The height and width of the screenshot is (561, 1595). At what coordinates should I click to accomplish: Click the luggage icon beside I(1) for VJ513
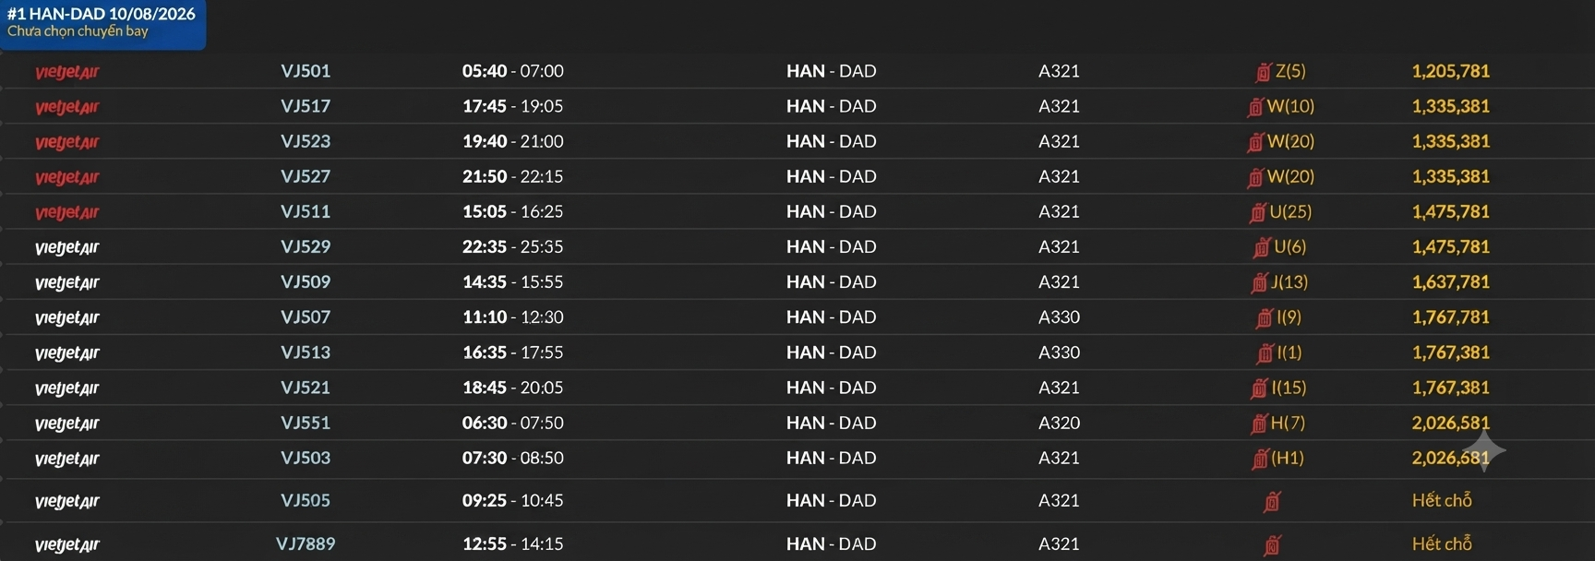pos(1265,353)
